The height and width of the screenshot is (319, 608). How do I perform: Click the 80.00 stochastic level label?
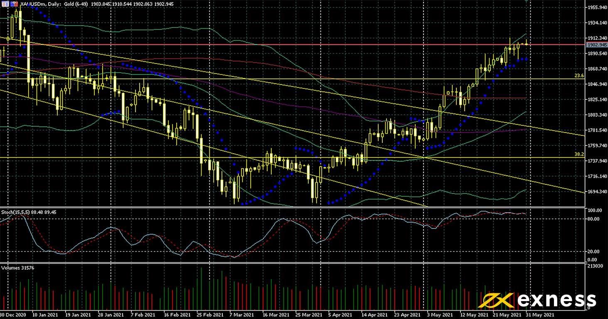[x=593, y=219]
